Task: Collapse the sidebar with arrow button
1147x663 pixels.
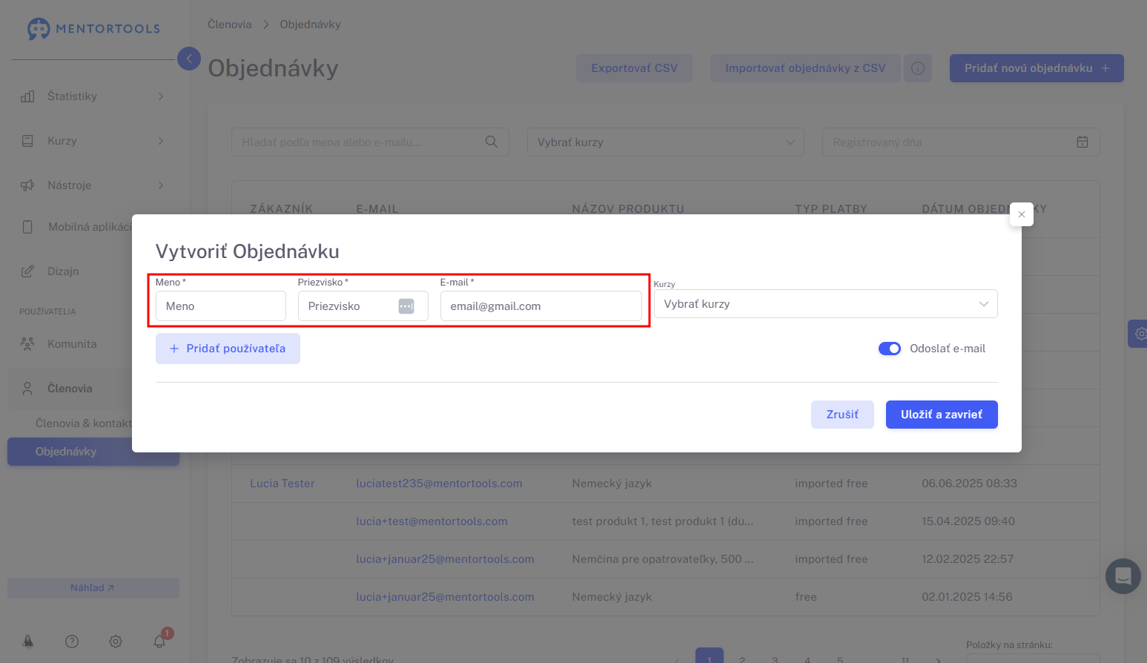Action: click(x=189, y=59)
